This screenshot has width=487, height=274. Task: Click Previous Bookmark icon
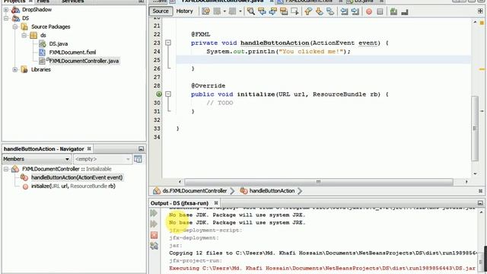click(308, 11)
